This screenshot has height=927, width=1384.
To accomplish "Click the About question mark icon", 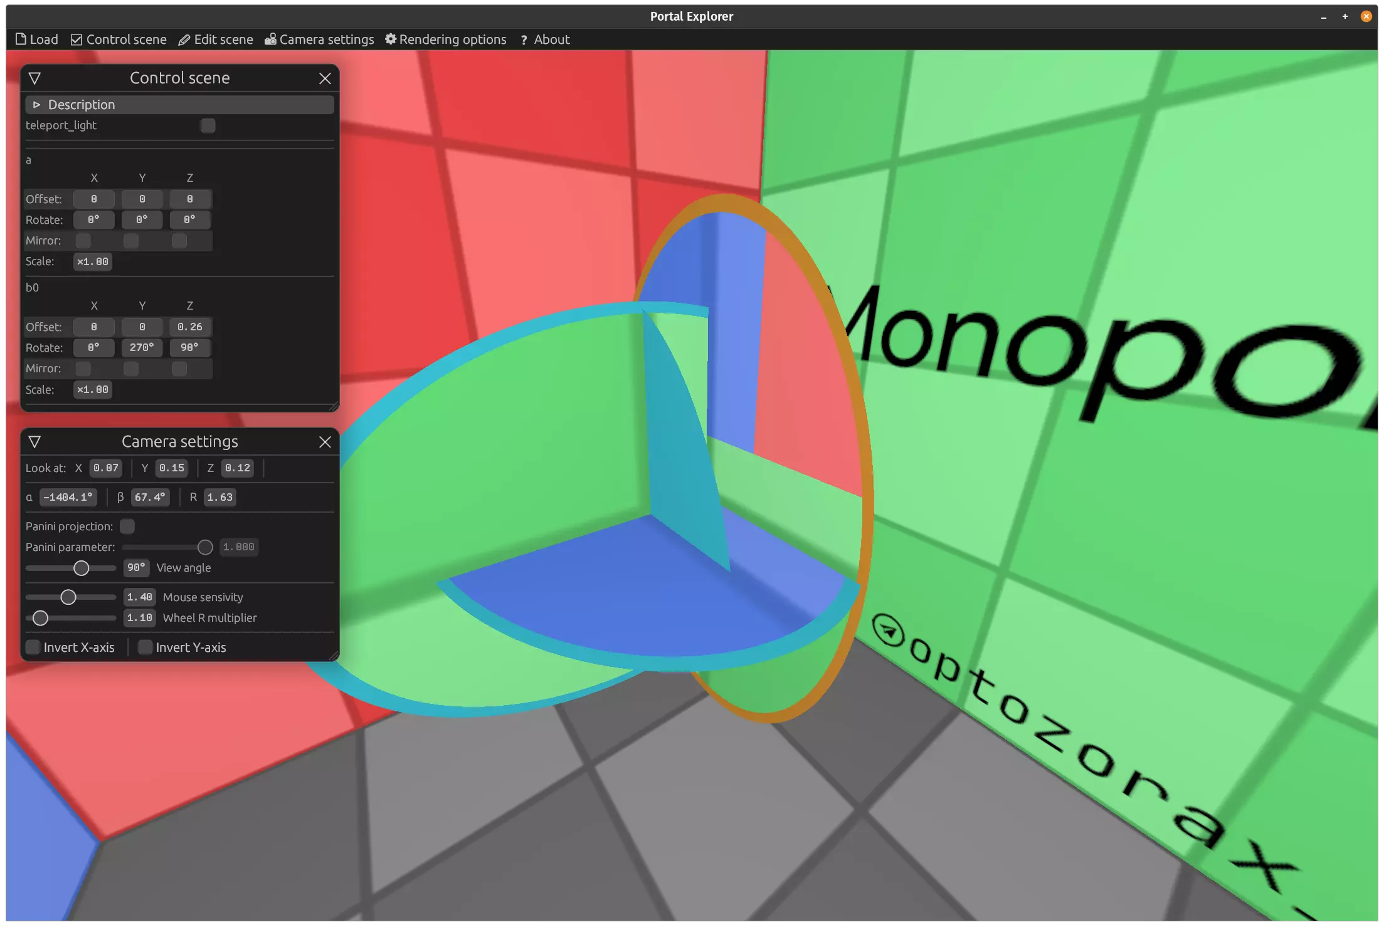I will point(524,40).
